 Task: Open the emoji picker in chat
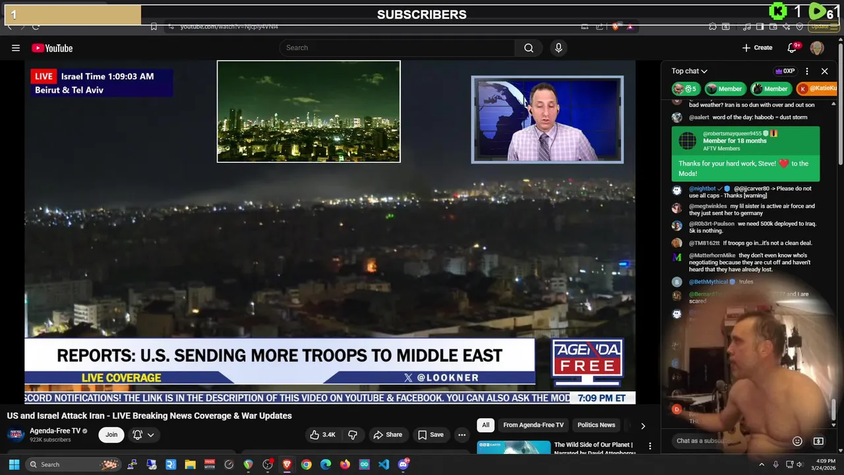[x=797, y=441]
